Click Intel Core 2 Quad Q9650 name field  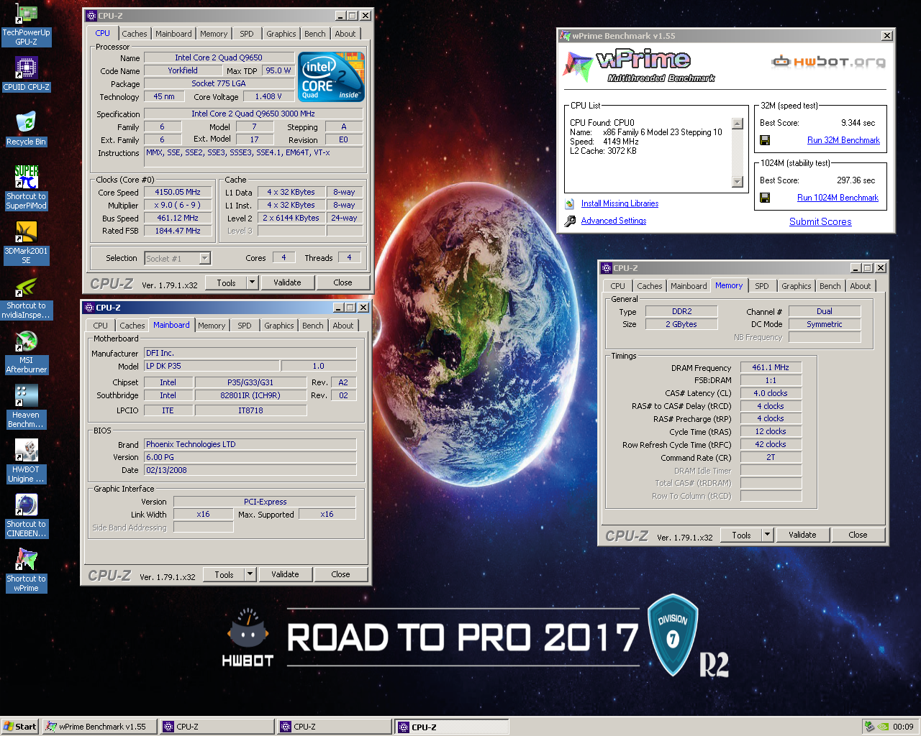(x=219, y=57)
